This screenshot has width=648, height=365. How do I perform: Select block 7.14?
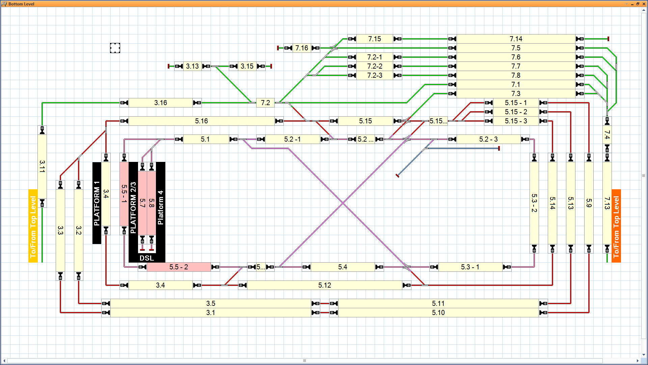coord(516,39)
